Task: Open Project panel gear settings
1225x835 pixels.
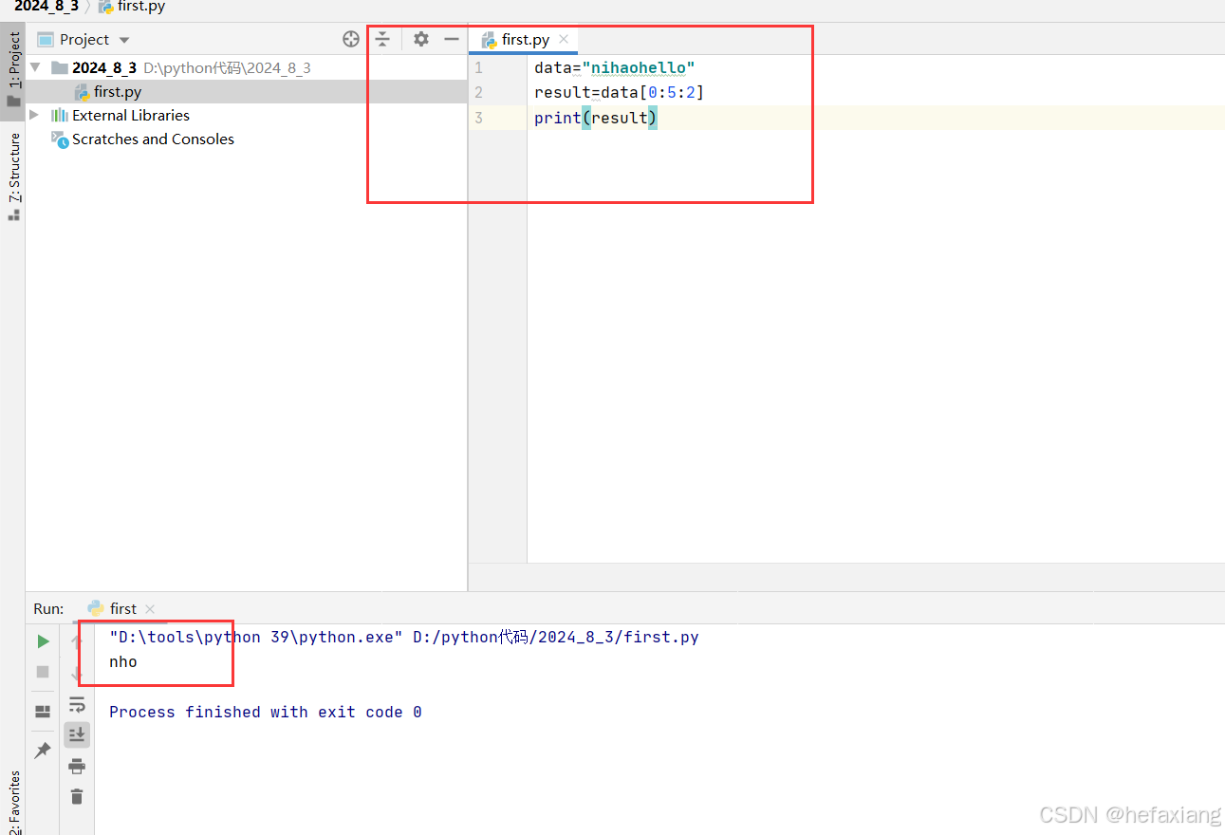Action: pyautogui.click(x=421, y=39)
